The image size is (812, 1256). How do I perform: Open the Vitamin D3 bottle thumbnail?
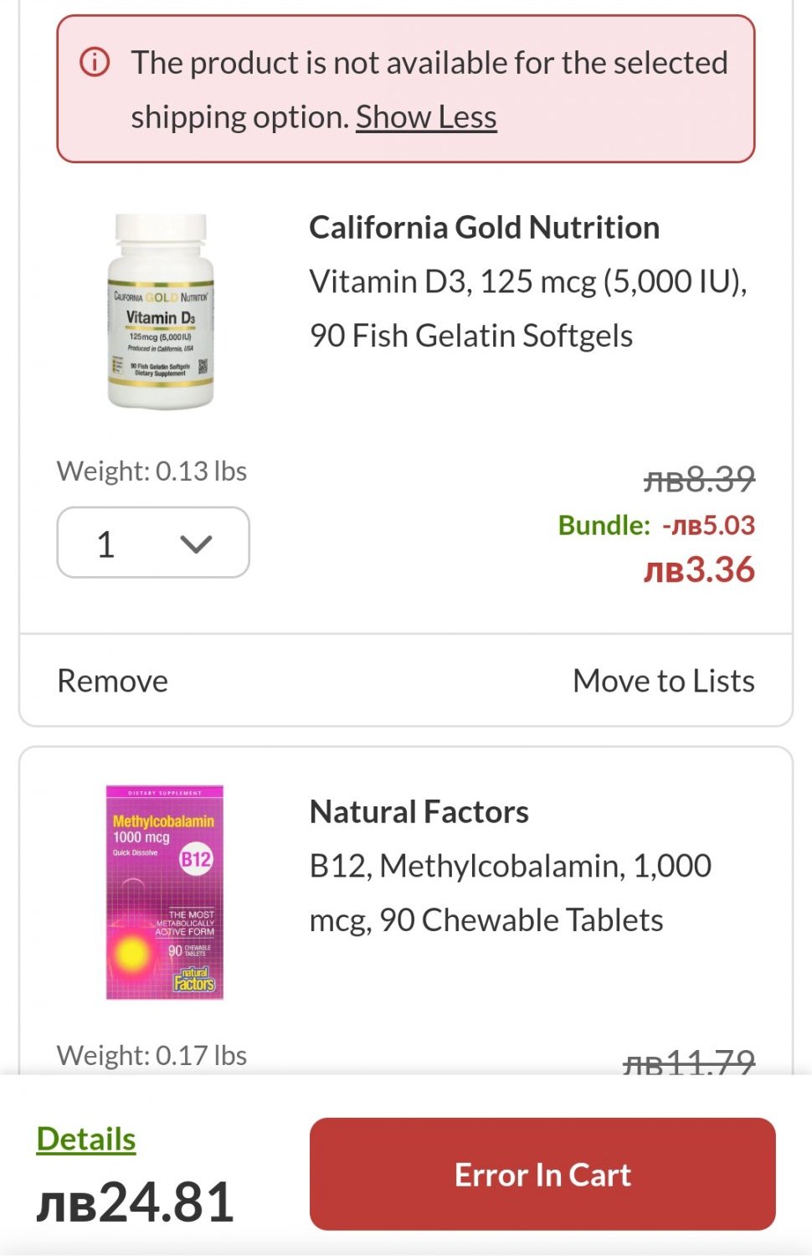(x=161, y=311)
